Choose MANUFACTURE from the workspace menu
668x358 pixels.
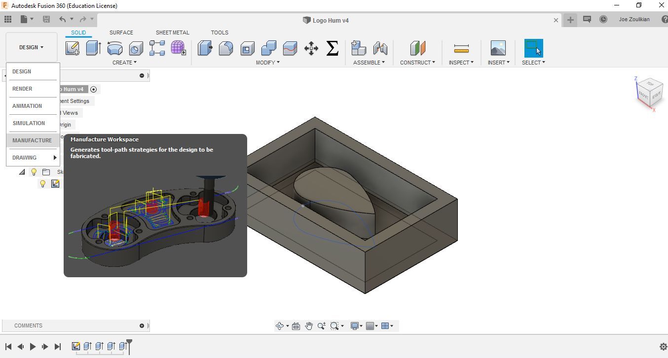coord(32,140)
